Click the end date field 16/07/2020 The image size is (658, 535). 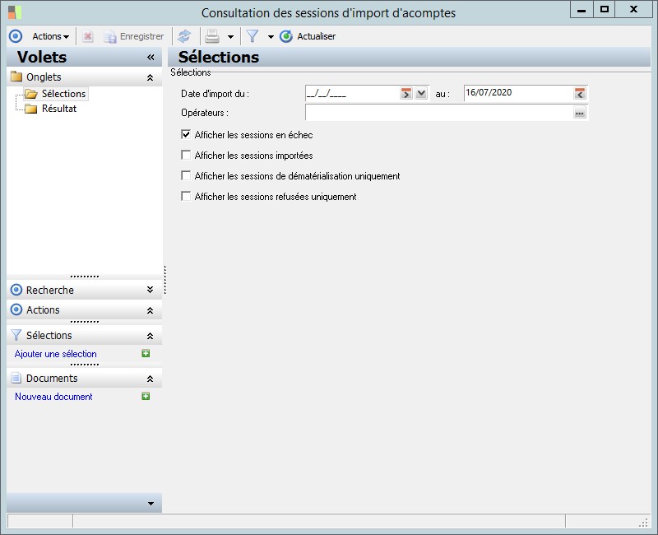(x=518, y=93)
